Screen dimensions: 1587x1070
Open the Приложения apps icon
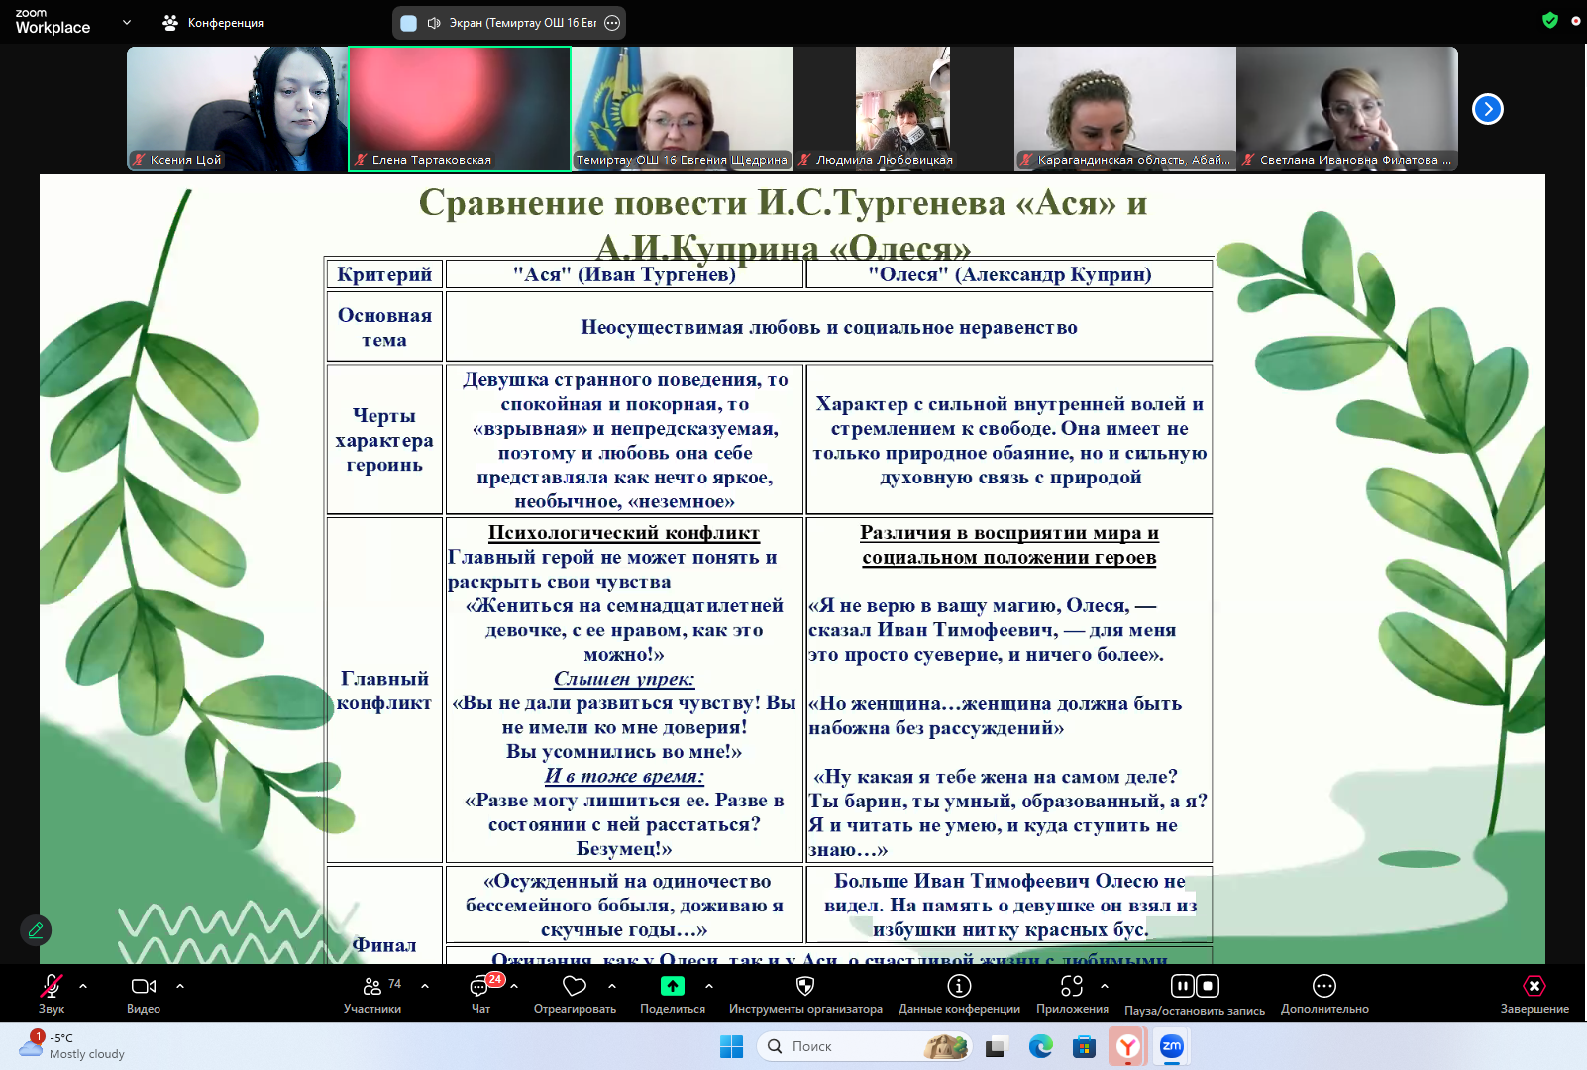pyautogui.click(x=1072, y=987)
